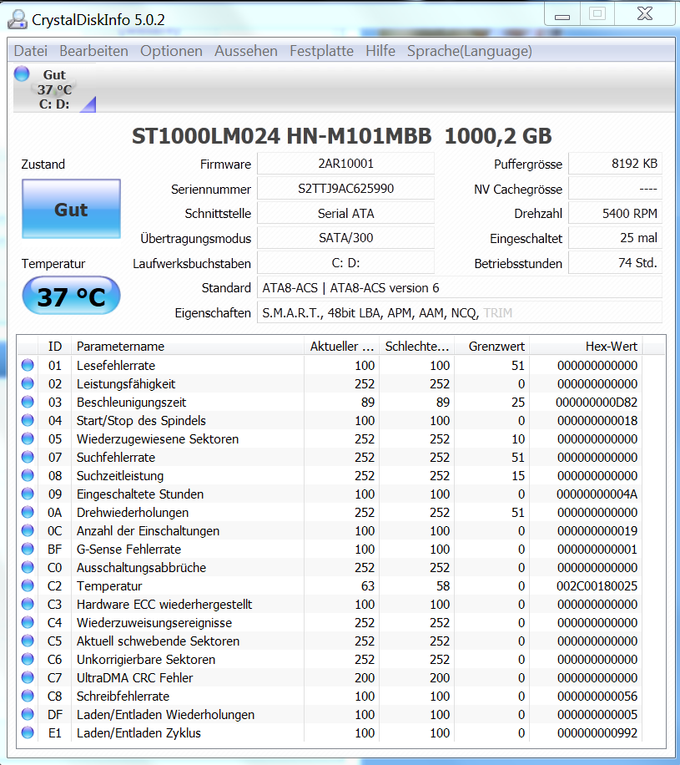
Task: Click the status dot for Drehwiederholungen
Action: 28,512
